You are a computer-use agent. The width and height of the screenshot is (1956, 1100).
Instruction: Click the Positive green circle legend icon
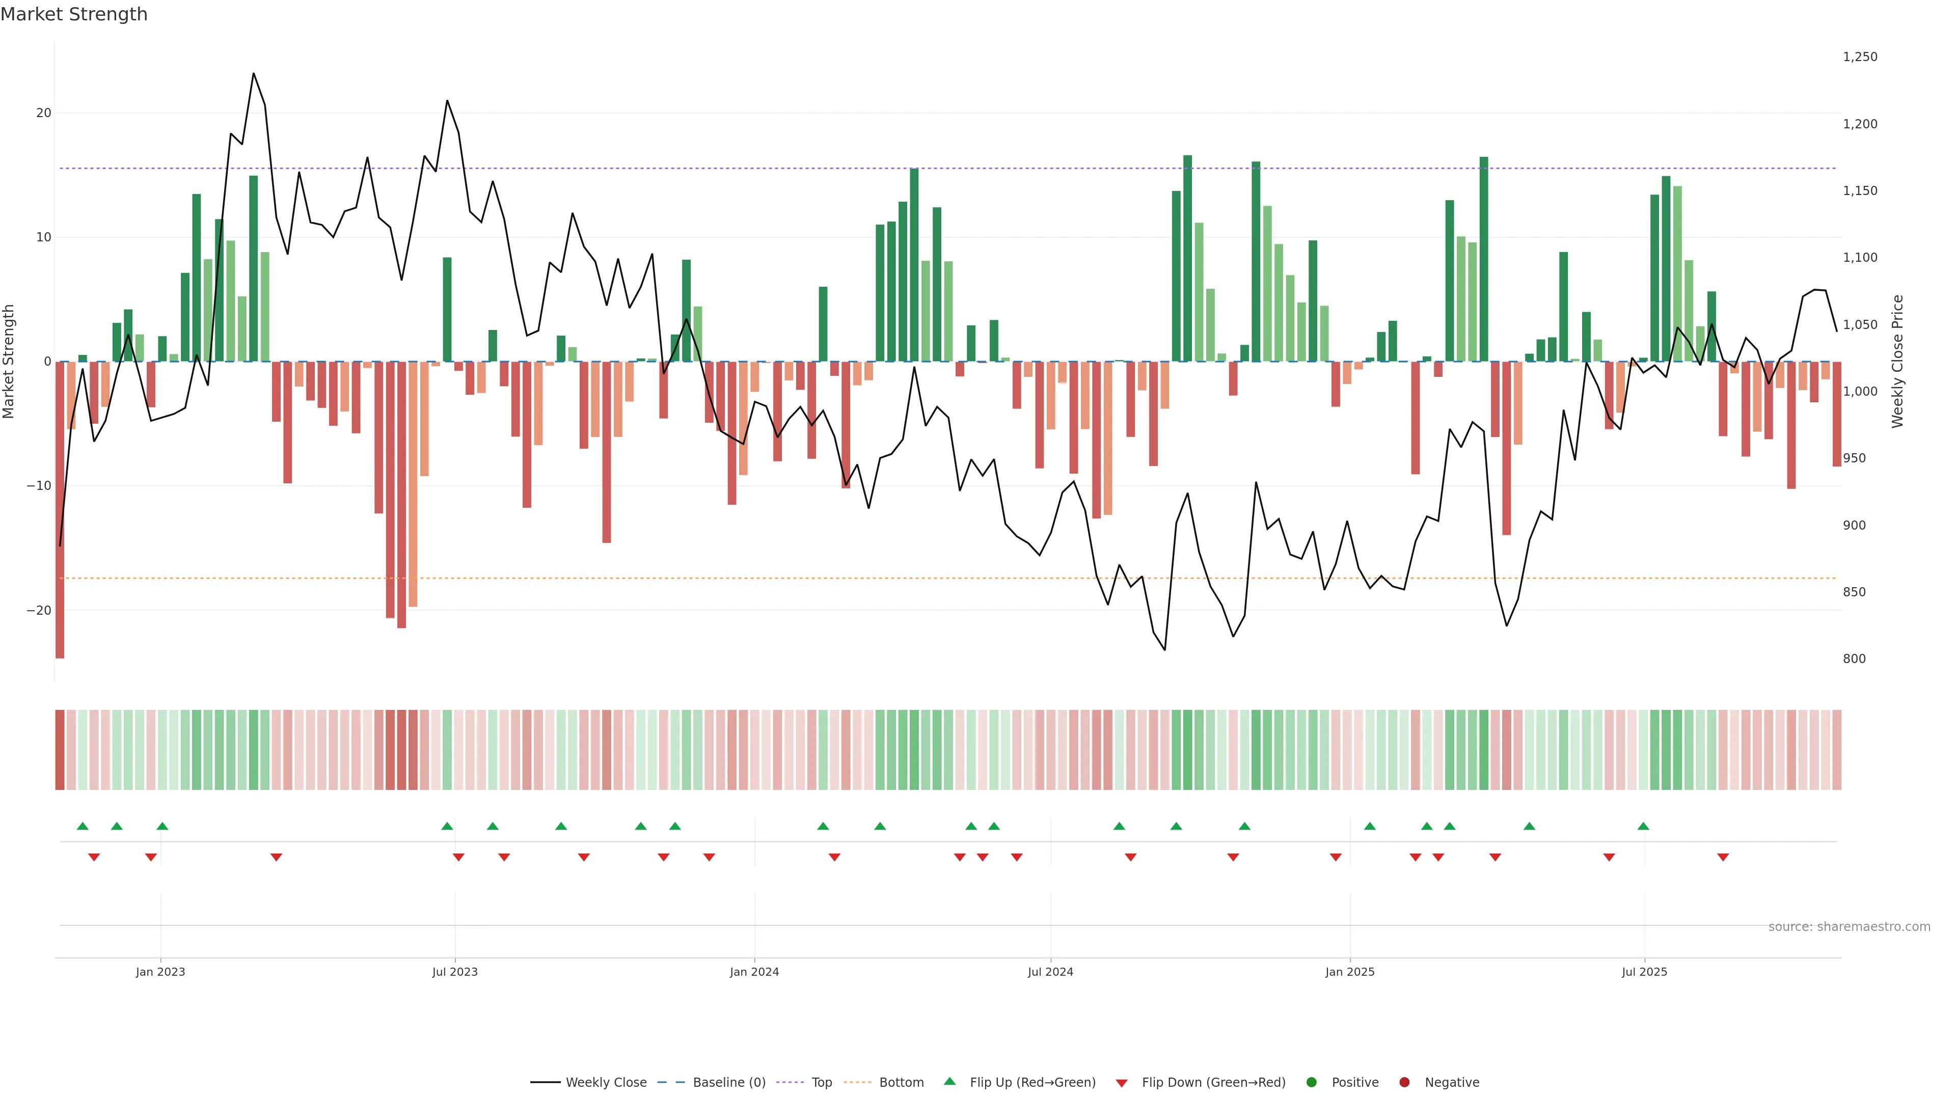[1311, 1083]
